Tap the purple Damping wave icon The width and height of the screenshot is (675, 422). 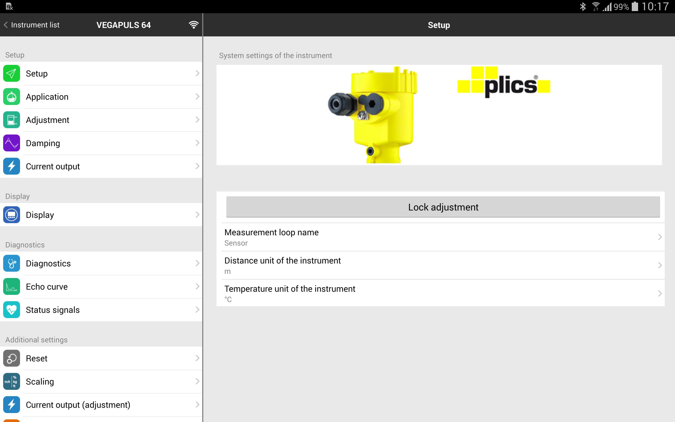pyautogui.click(x=11, y=143)
